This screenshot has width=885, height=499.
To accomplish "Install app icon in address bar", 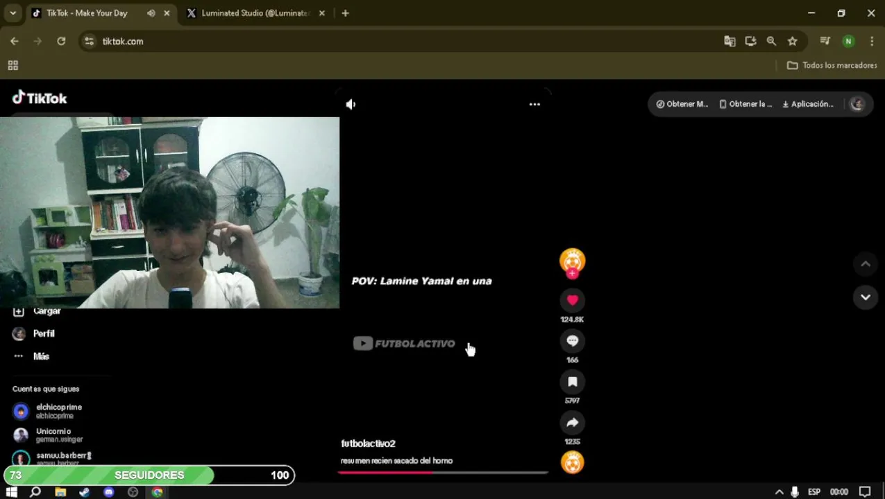I will click(750, 42).
